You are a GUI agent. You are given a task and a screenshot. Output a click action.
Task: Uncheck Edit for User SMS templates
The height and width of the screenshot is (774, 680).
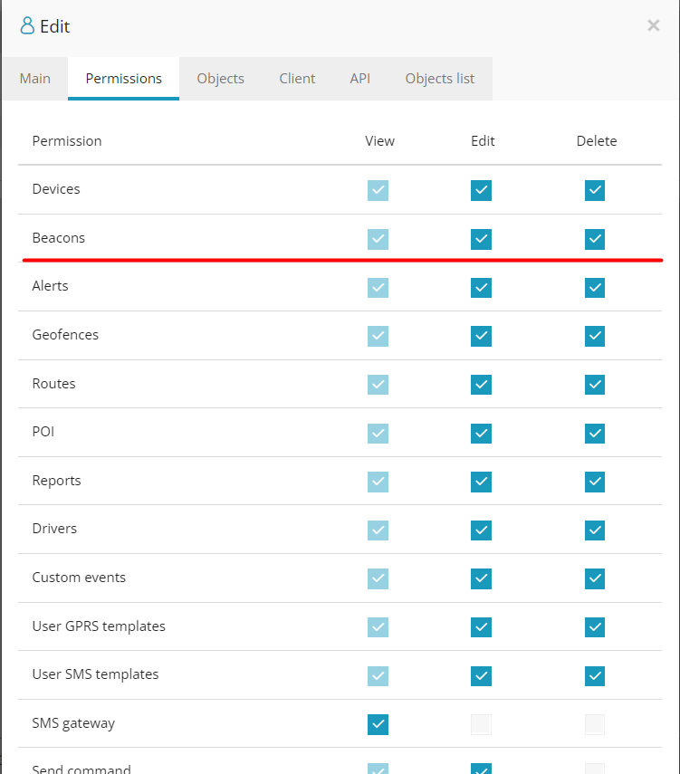point(481,675)
